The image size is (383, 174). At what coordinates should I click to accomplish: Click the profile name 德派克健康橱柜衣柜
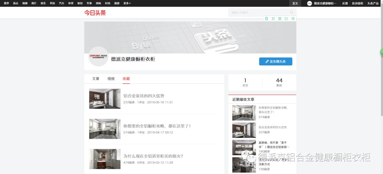[133, 59]
